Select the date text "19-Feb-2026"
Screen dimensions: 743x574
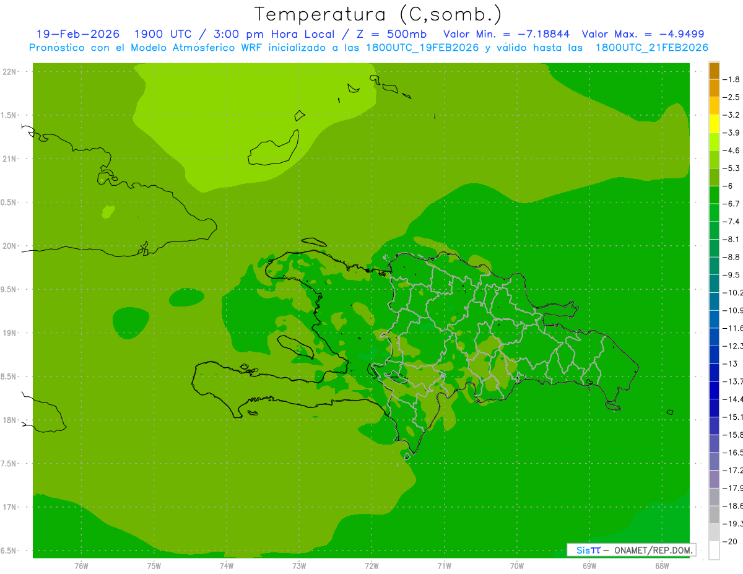78,34
